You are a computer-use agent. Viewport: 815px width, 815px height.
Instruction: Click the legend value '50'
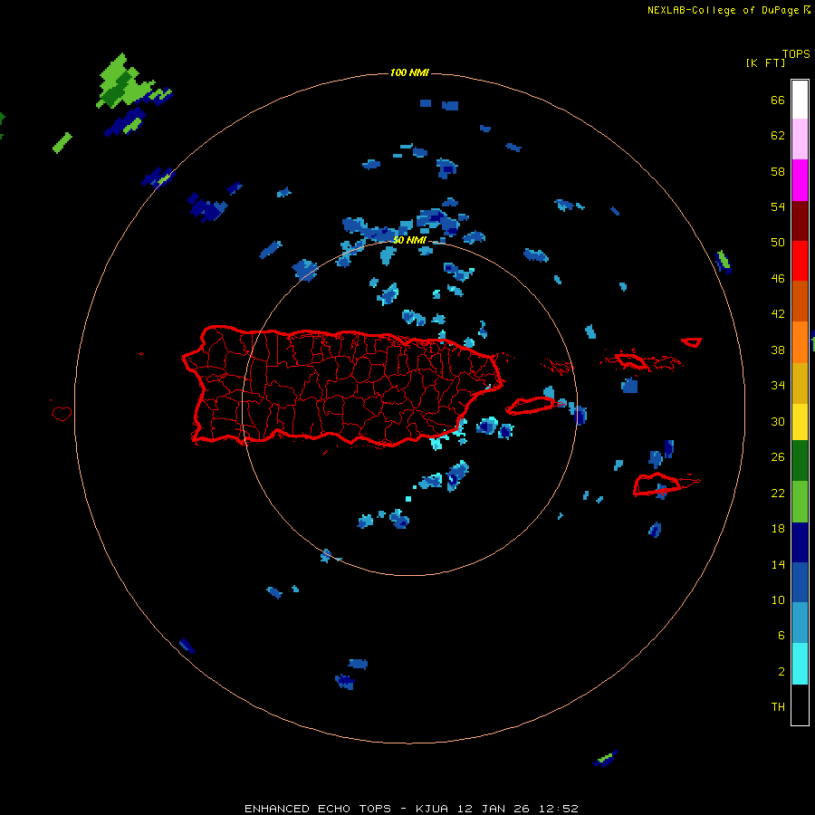pos(778,243)
